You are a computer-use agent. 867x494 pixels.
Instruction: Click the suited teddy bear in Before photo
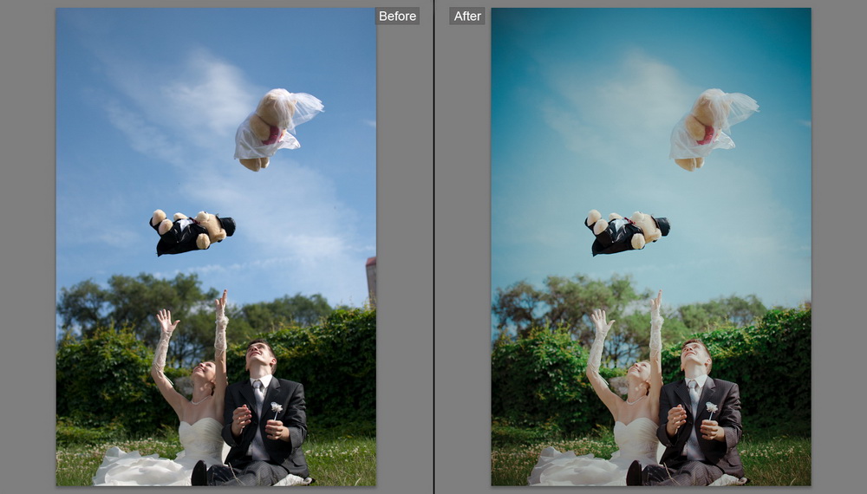pos(192,231)
